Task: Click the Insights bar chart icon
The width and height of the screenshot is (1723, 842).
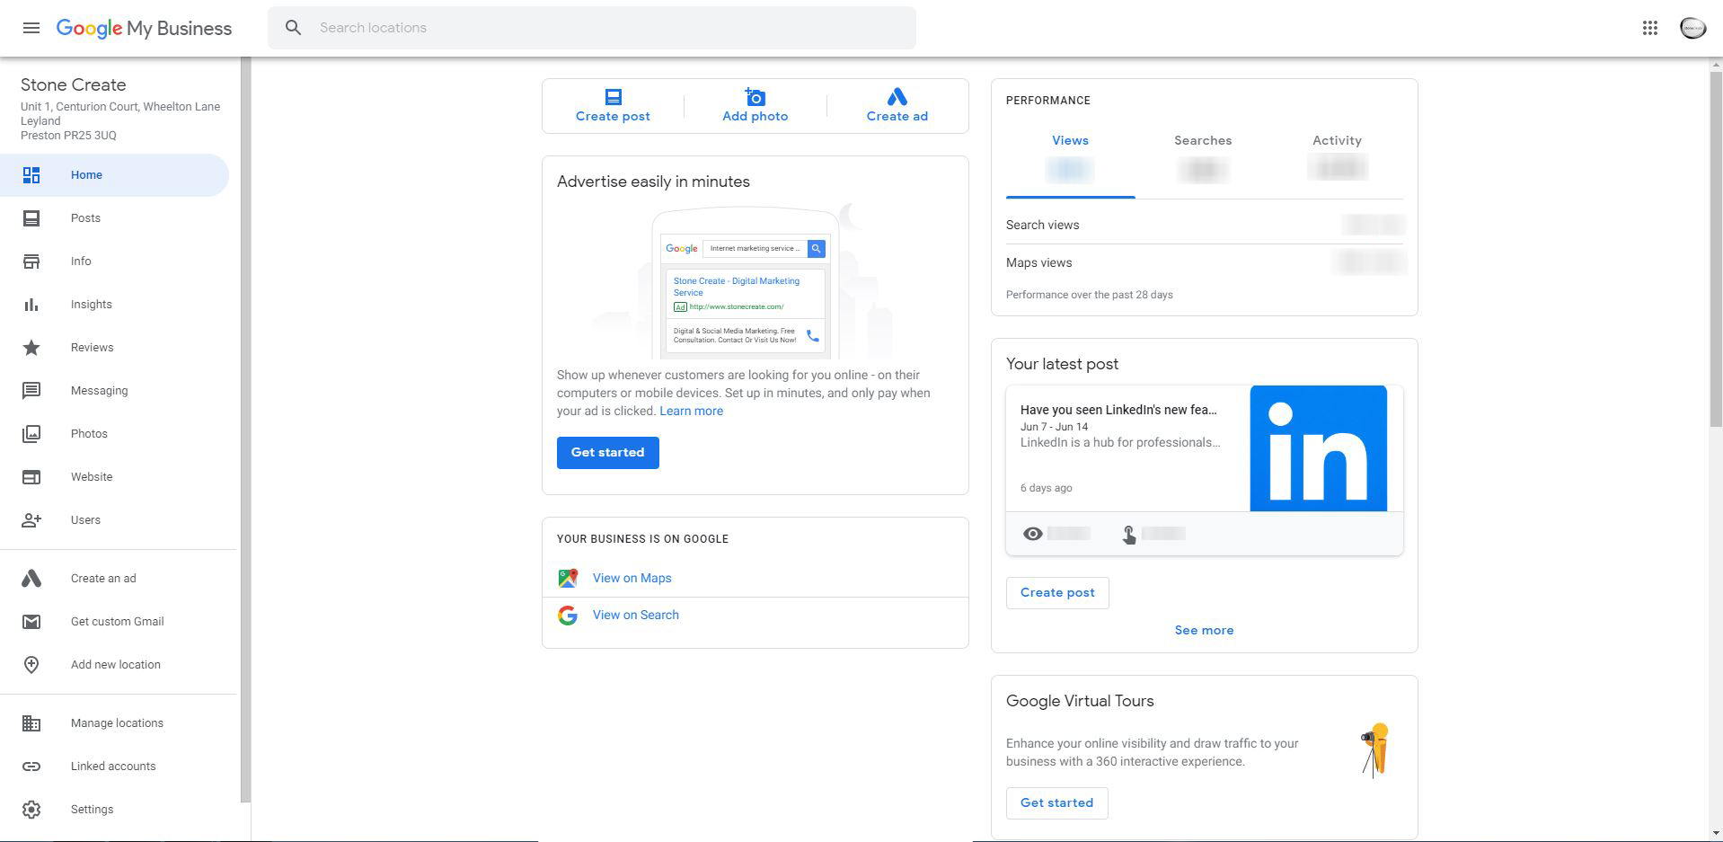Action: [x=31, y=305]
